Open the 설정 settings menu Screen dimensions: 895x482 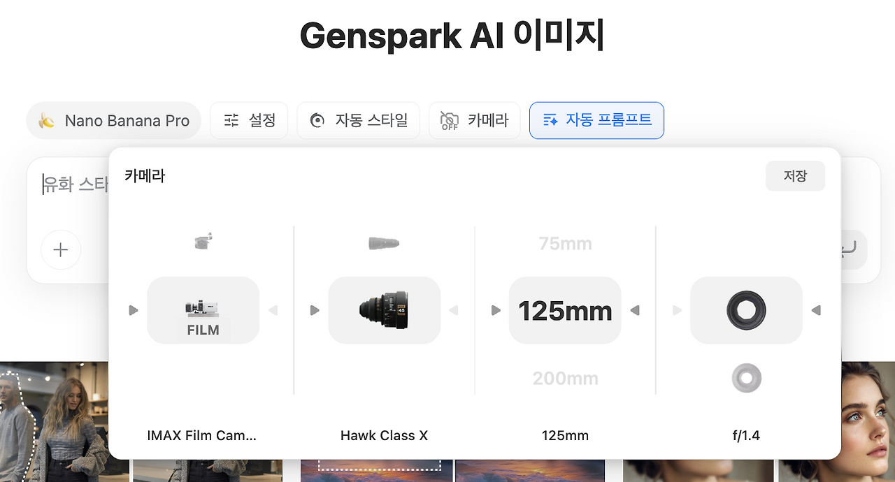click(x=249, y=120)
